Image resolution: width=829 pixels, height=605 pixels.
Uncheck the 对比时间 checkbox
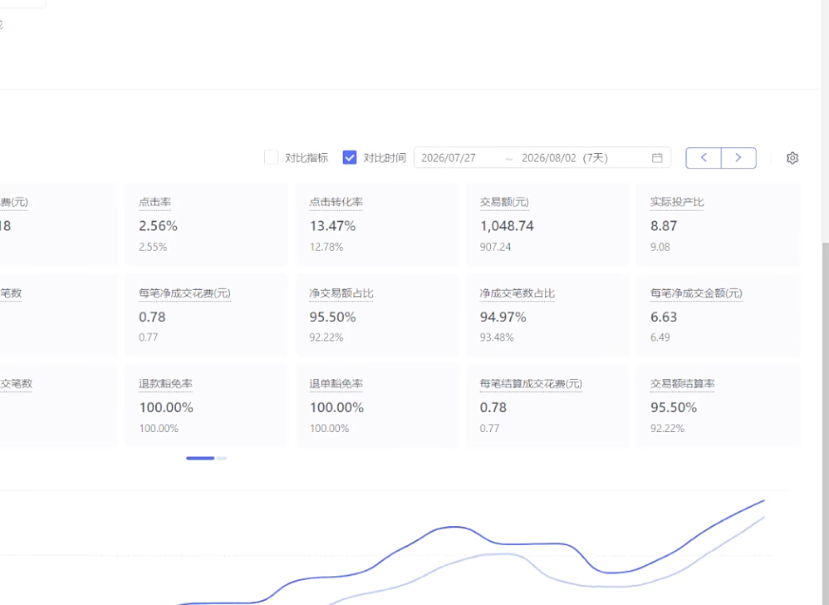[x=350, y=158]
